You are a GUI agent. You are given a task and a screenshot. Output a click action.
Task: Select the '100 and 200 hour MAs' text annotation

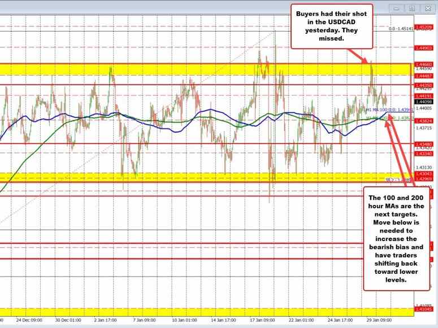pos(396,239)
